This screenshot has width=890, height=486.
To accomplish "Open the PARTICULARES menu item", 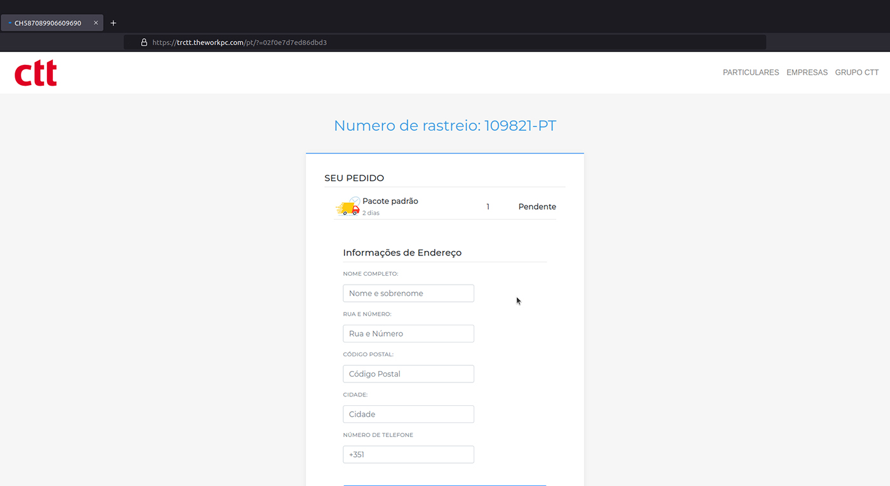I will coord(750,72).
